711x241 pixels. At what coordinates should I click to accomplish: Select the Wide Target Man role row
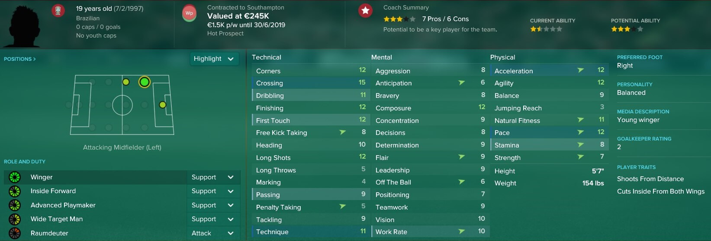95,219
